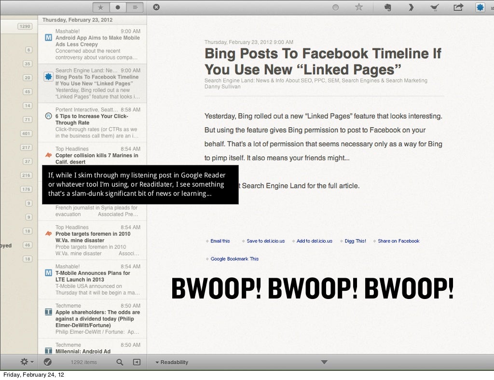Select the Bing Posts To Facebook Timeline list item
The width and height of the screenshot is (494, 380).
coord(92,83)
